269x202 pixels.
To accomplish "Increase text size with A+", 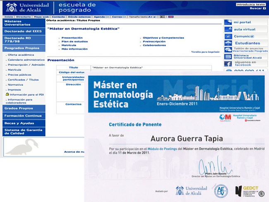I will (150, 17).
